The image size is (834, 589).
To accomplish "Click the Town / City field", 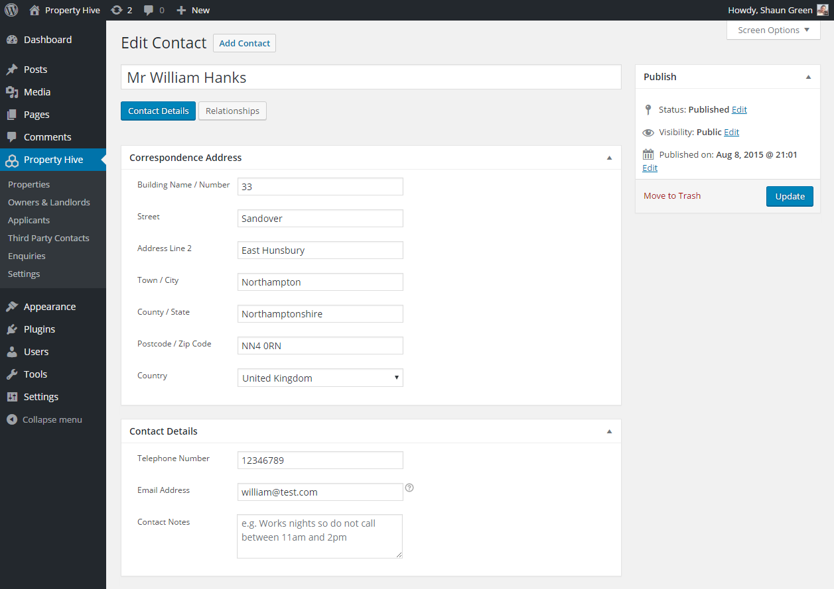I will click(320, 282).
